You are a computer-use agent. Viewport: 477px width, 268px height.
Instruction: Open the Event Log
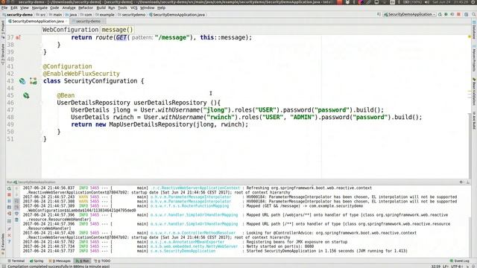[x=460, y=261]
